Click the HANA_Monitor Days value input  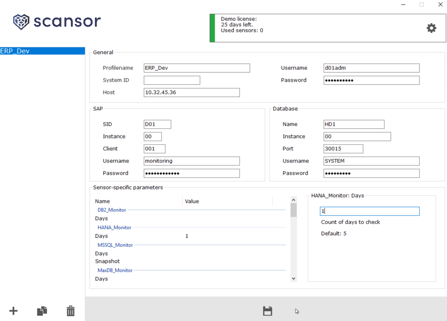click(369, 211)
